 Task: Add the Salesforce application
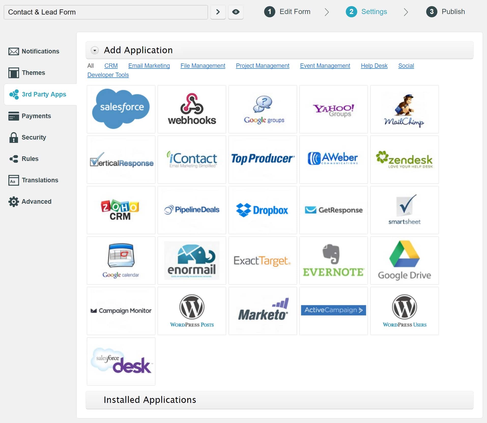121,109
